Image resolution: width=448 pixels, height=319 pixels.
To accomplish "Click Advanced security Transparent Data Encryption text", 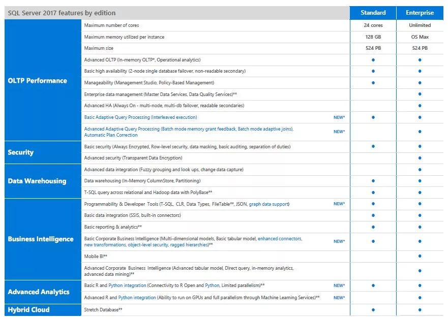I will coord(133,158).
